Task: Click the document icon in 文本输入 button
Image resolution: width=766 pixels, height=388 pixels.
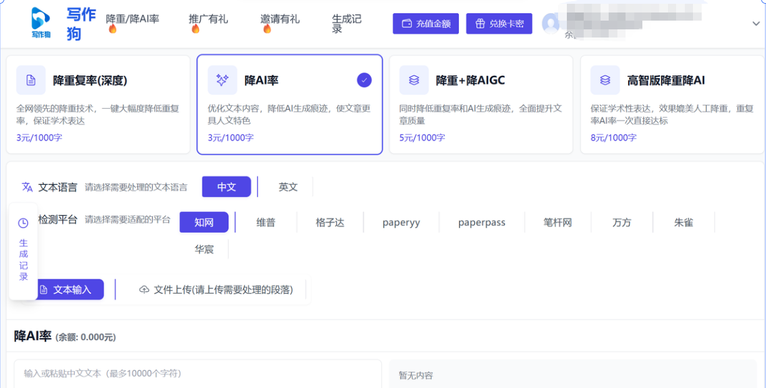Action: [44, 290]
